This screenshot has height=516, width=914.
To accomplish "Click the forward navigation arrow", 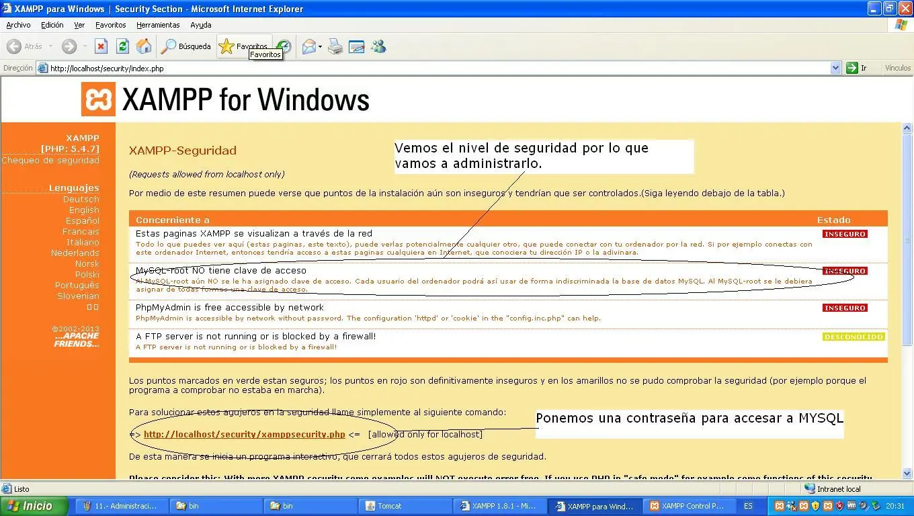I will pyautogui.click(x=69, y=46).
